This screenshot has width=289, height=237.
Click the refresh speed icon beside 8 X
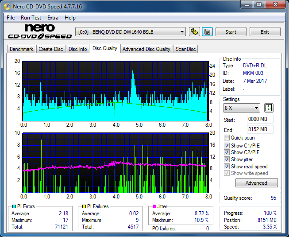pos(269,108)
